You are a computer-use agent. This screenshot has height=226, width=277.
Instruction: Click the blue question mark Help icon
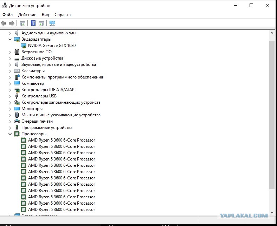coord(33,23)
